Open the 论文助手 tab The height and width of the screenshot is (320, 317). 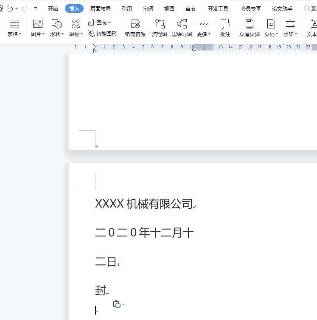(282, 8)
